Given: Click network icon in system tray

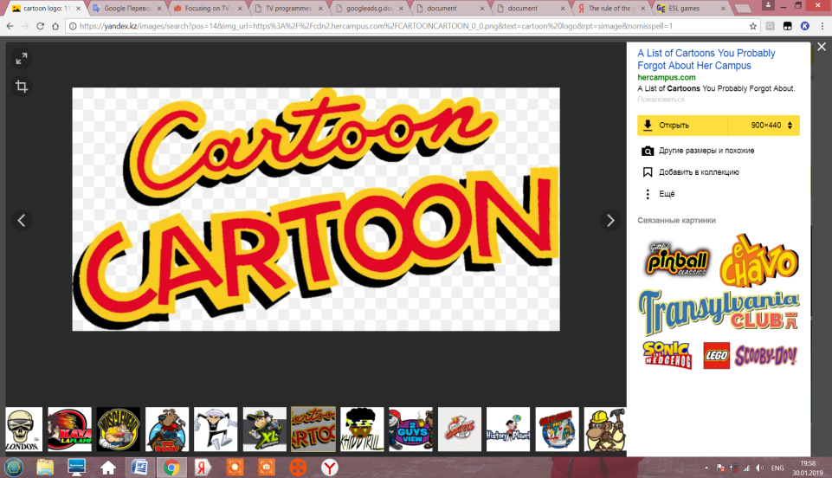Looking at the screenshot, I should (746, 468).
